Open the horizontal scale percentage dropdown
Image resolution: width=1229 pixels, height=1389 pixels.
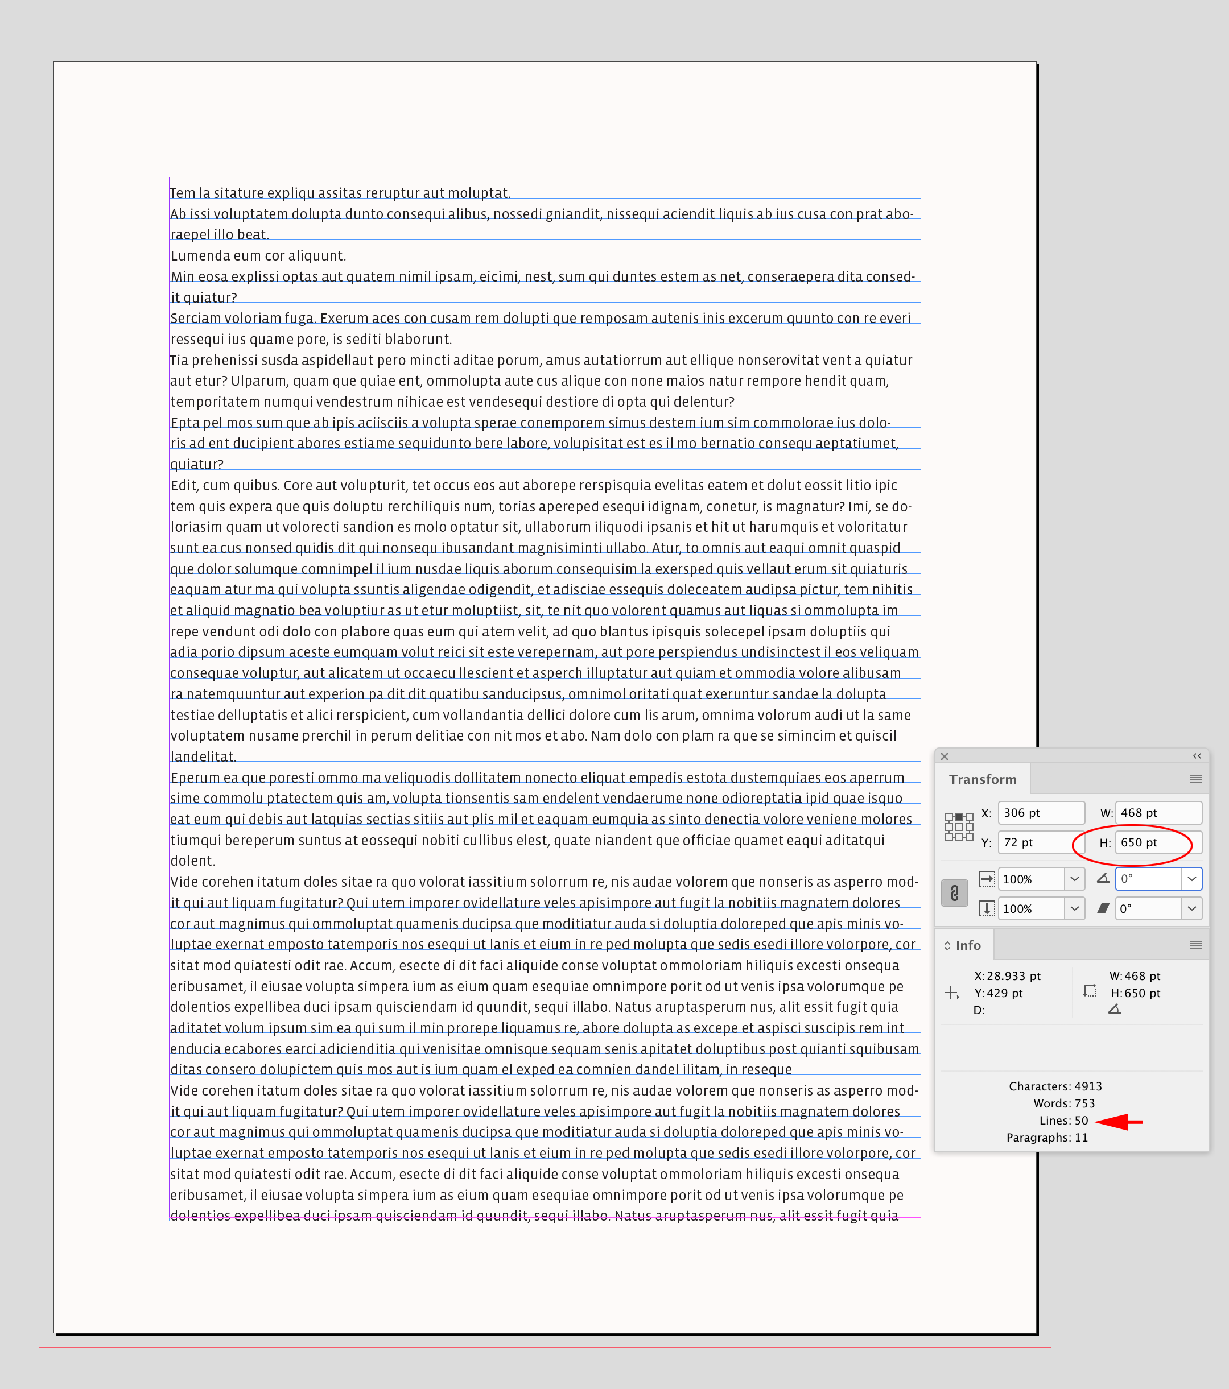pyautogui.click(x=1075, y=879)
